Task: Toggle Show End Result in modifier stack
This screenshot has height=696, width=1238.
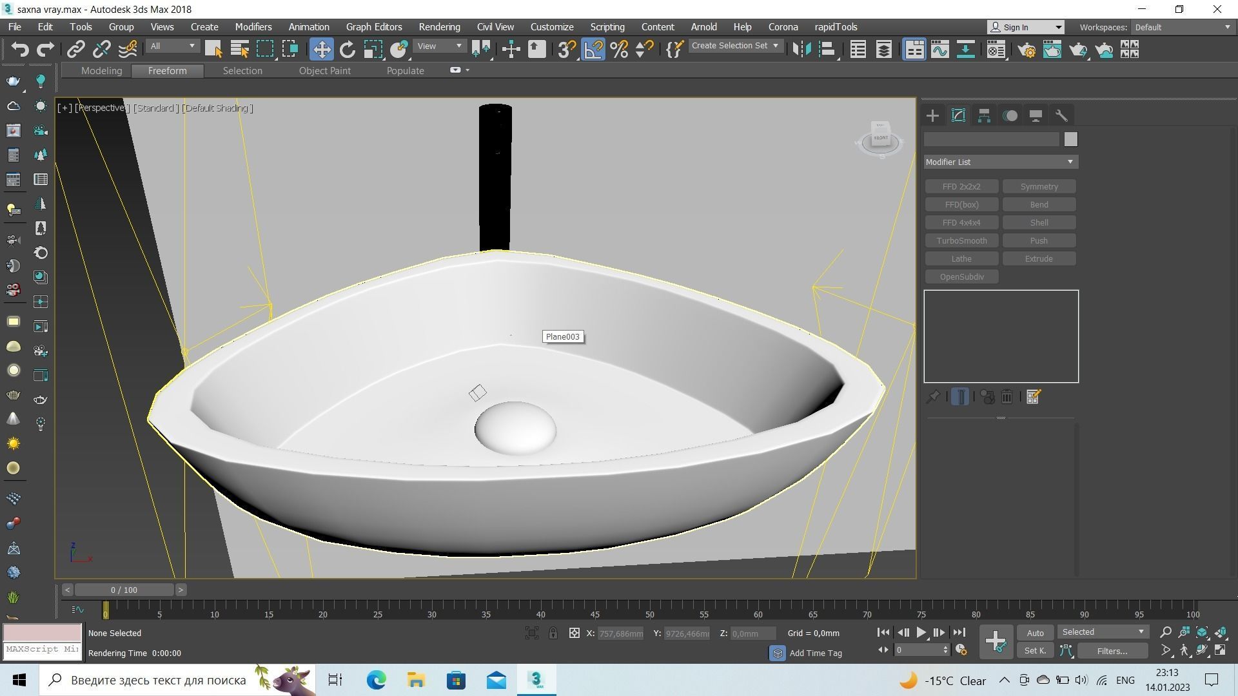Action: (x=960, y=397)
